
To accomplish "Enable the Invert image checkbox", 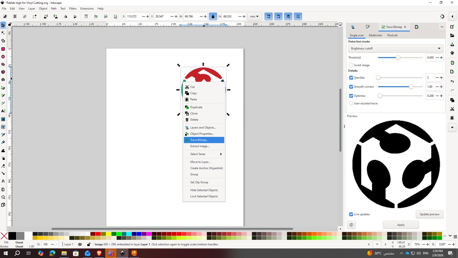I will pos(351,65).
